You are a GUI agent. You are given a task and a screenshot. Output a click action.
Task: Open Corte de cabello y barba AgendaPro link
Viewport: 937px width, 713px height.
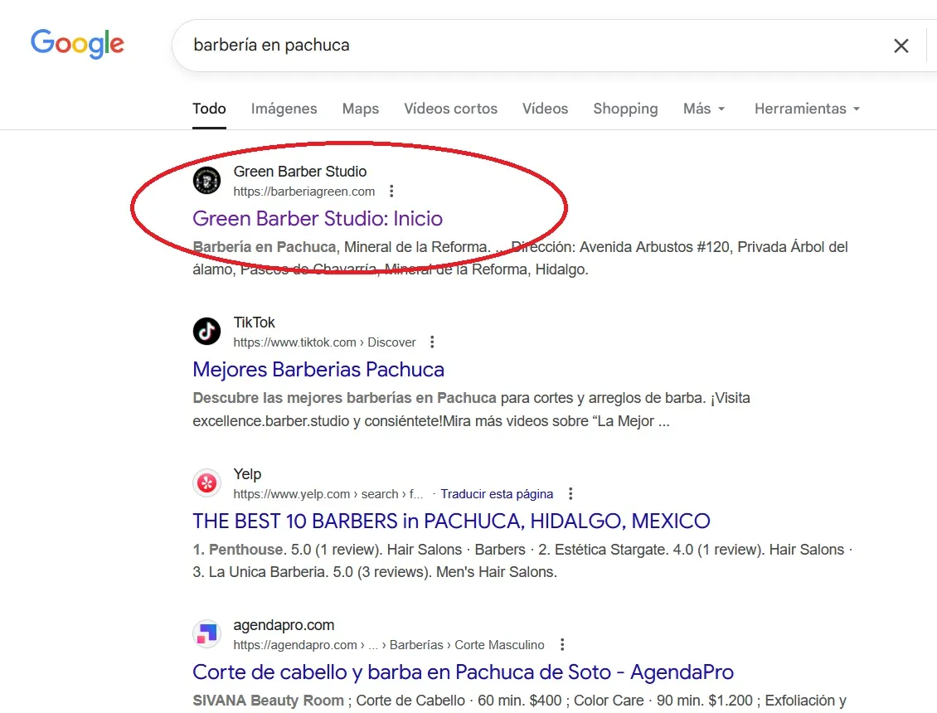click(464, 672)
